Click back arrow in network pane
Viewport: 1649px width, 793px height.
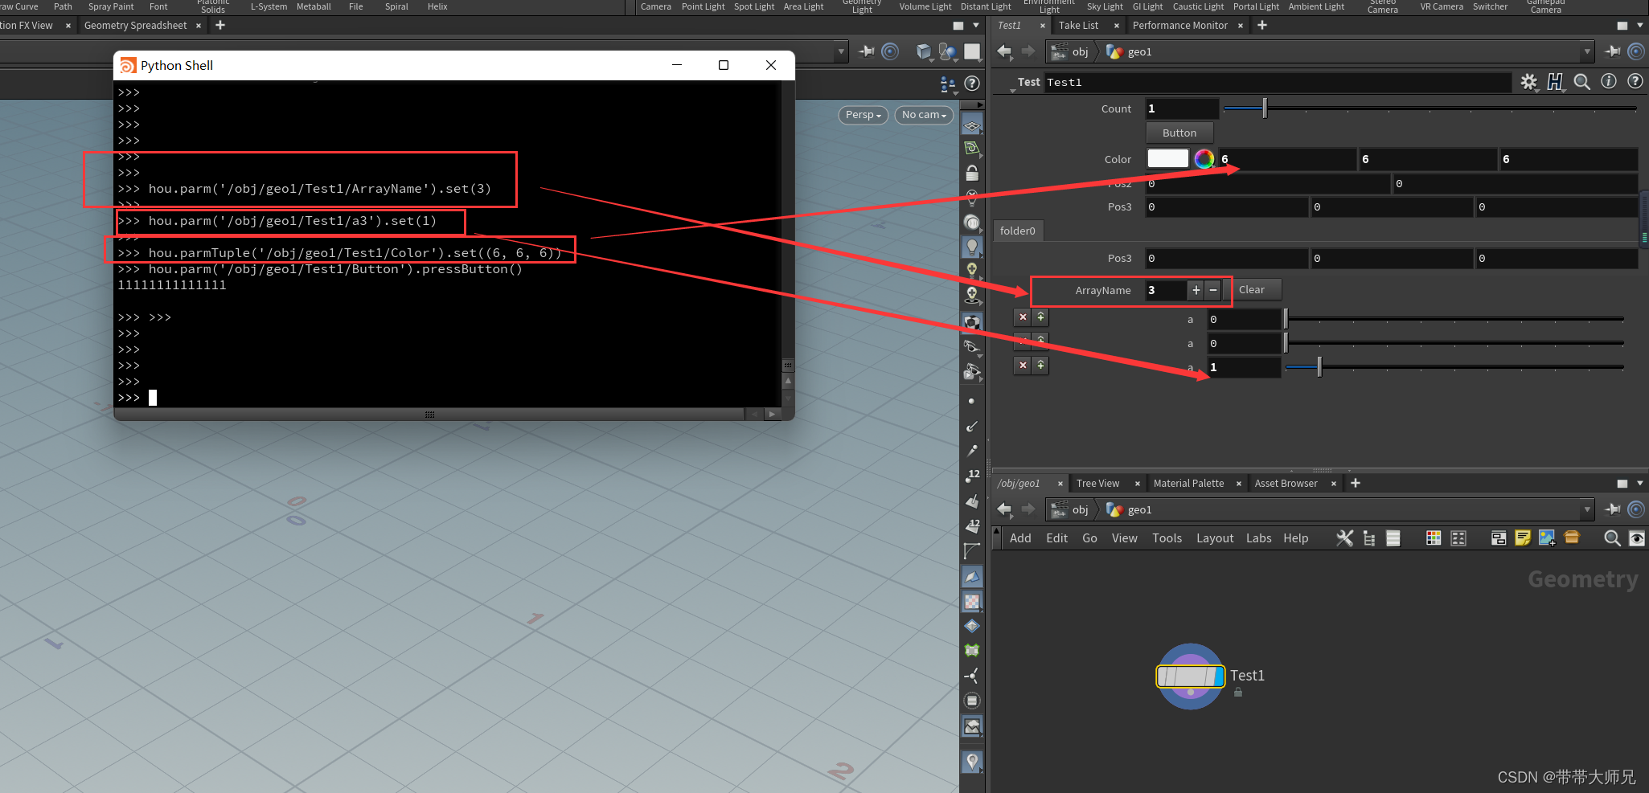[1004, 509]
